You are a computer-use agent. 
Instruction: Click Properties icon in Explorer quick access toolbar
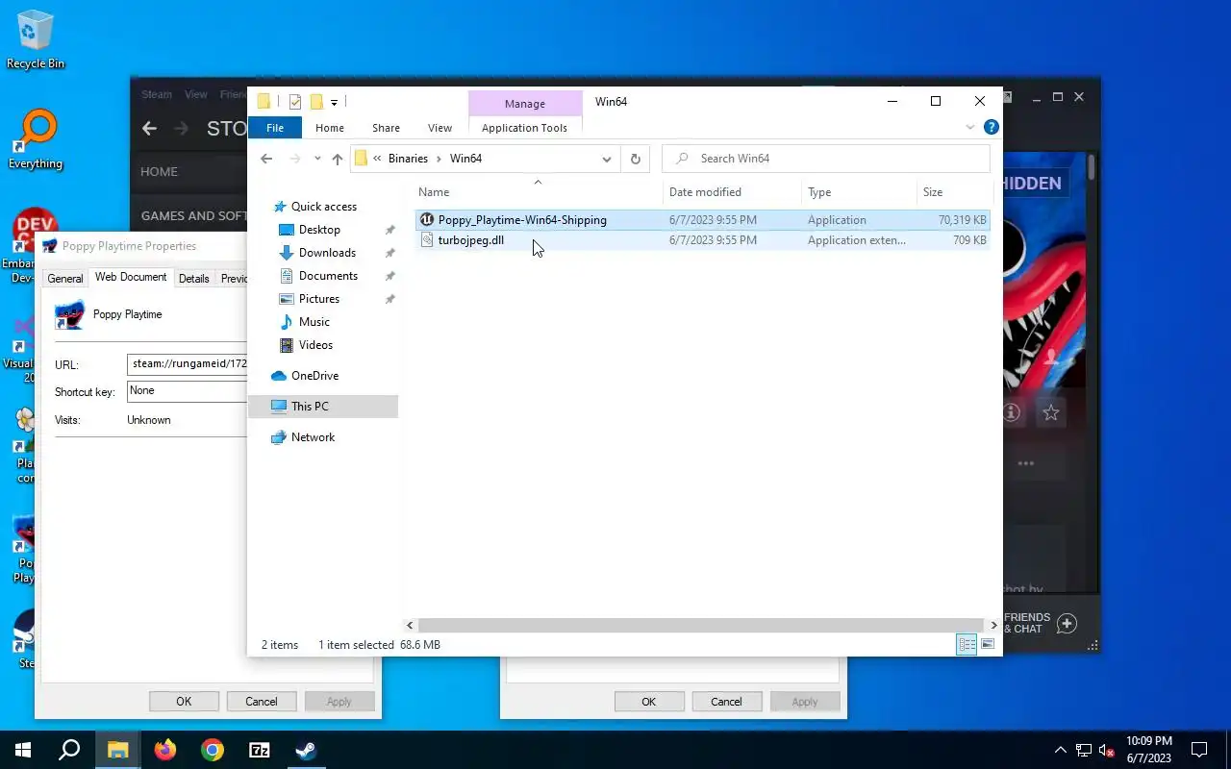[295, 102]
